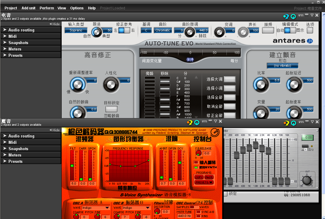The height and width of the screenshot is (219, 325).
Task: Click COPY in vocoder PROGRAMS
Action: 199,177
